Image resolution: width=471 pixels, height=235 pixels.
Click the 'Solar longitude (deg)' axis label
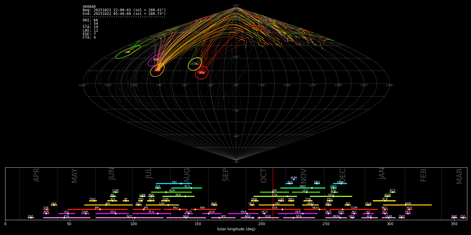(236, 229)
